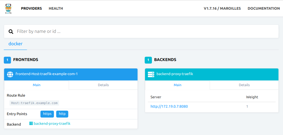The width and height of the screenshot is (283, 135).
Task: Open the Documentation link
Action: (x=264, y=9)
